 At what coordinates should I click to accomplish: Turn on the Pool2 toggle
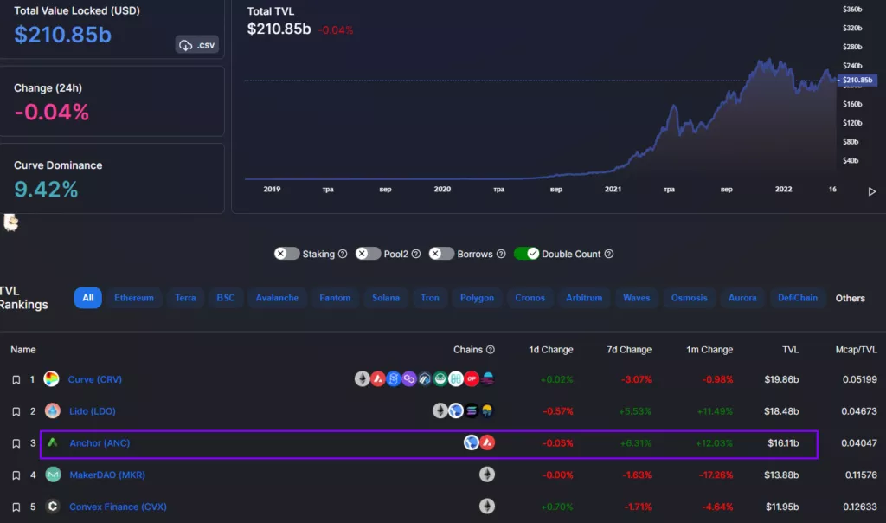368,254
